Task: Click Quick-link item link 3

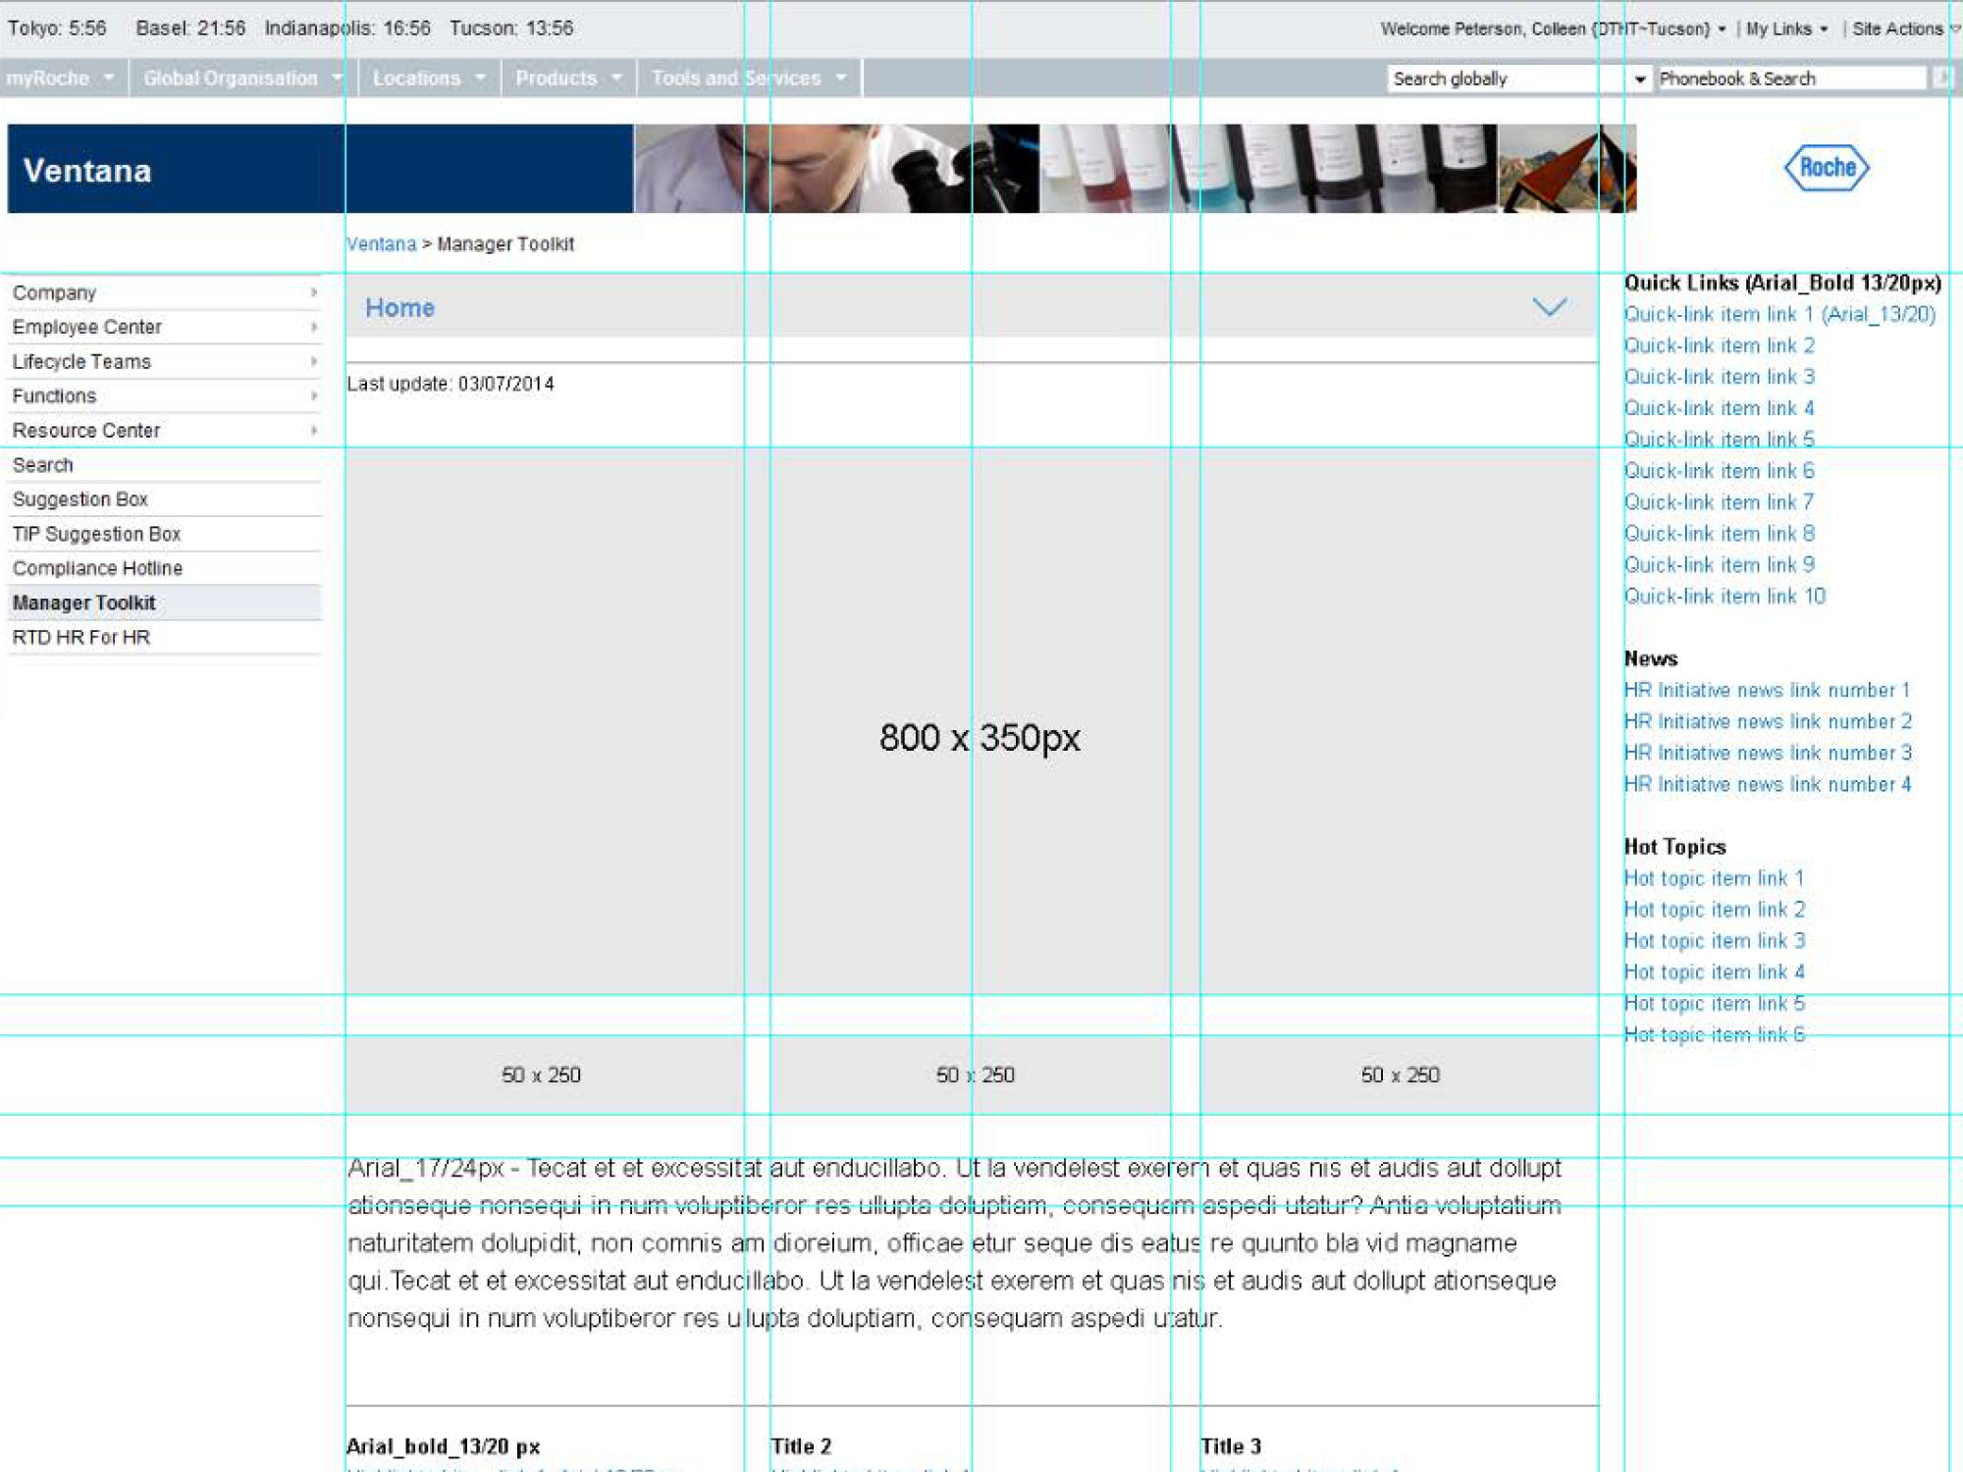Action: pyautogui.click(x=1719, y=377)
